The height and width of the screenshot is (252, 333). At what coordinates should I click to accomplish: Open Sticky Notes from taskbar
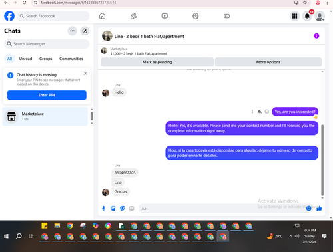click(45, 226)
